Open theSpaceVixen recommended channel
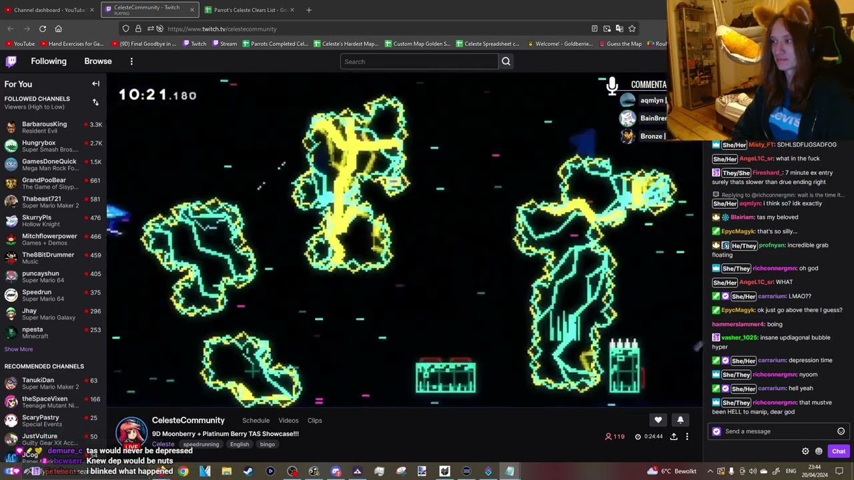 point(53,401)
